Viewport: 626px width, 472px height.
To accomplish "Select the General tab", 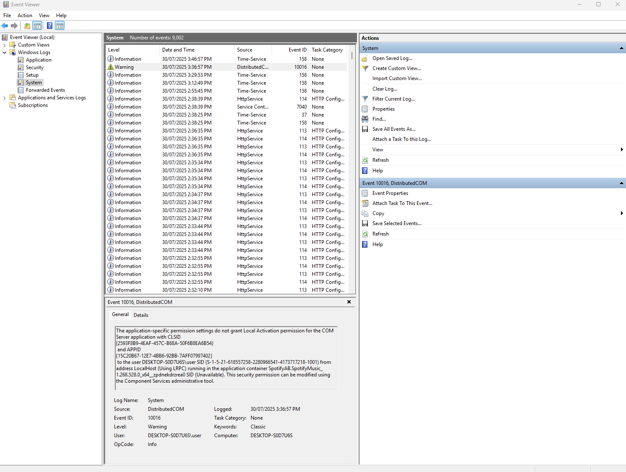I will pyautogui.click(x=120, y=314).
